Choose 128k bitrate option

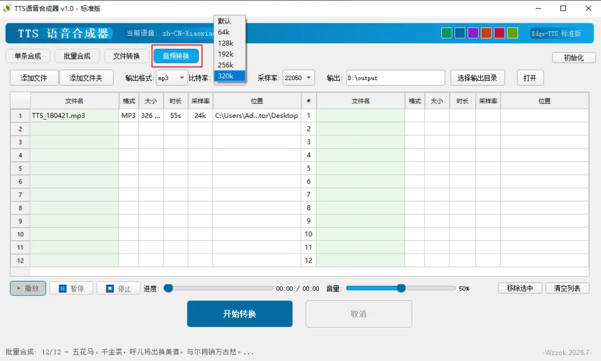[x=230, y=43]
